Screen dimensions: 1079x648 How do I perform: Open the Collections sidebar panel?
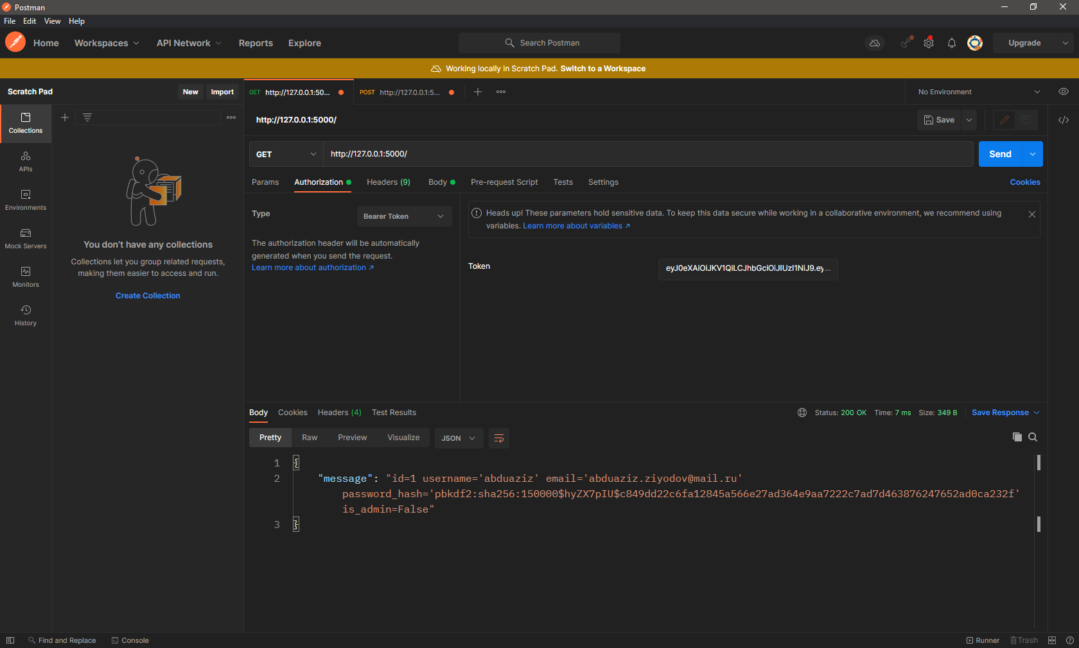click(26, 123)
